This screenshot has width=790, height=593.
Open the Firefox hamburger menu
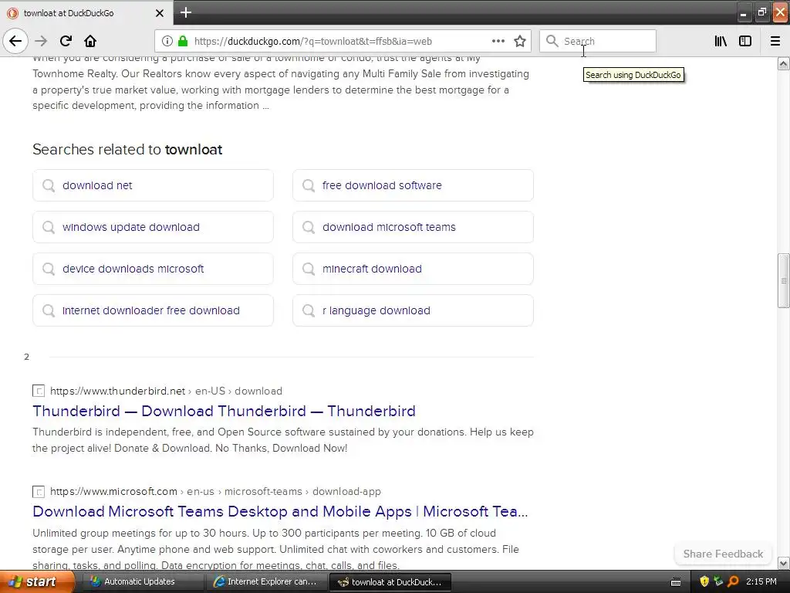coord(775,41)
